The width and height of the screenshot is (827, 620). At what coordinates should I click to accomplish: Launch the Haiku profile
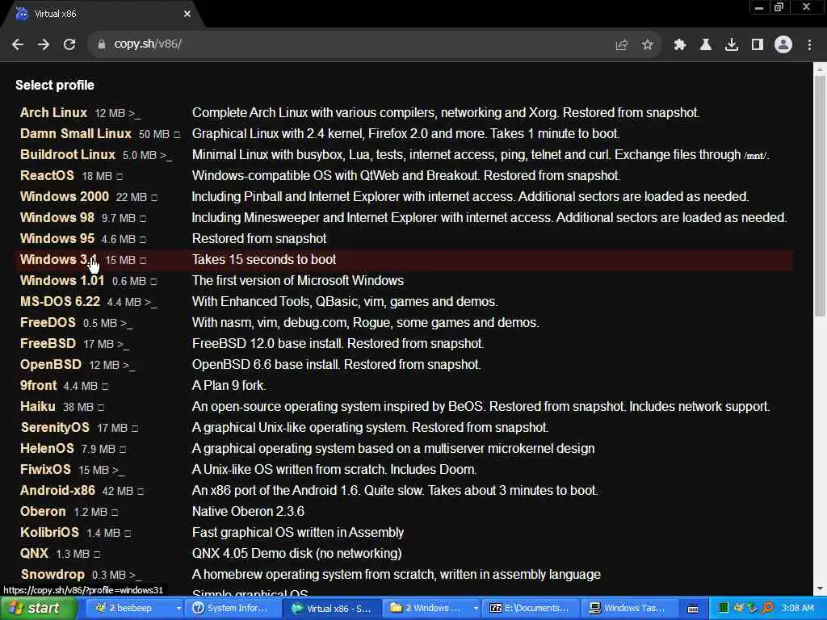[38, 407]
